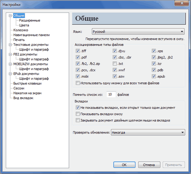Uncheck the .azw file association

point(114,76)
